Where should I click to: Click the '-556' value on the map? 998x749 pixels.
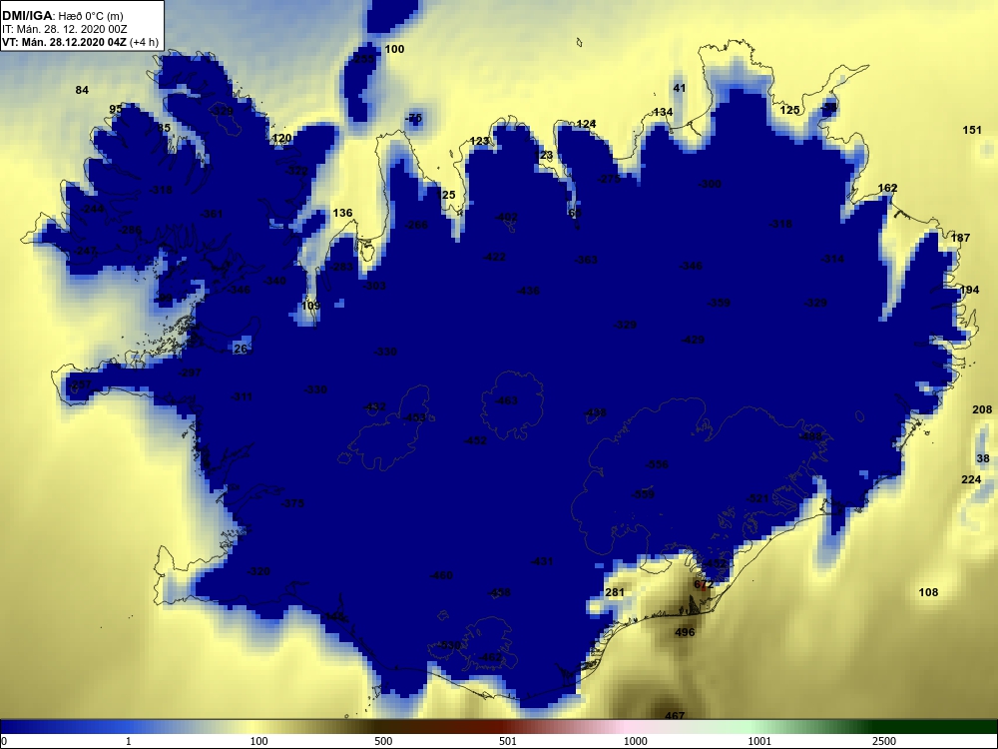click(x=657, y=464)
